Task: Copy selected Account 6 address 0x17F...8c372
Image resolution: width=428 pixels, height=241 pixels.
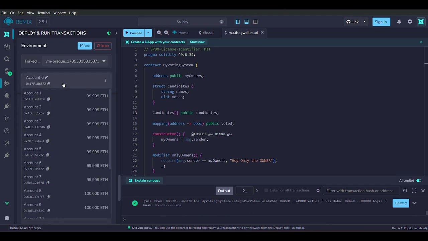Action: [48, 84]
